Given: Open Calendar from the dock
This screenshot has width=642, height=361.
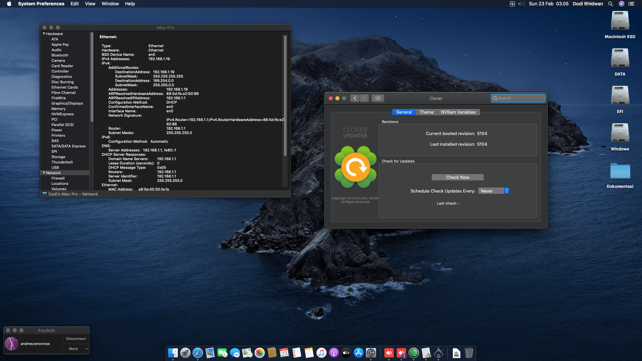Looking at the screenshot, I should (284, 353).
